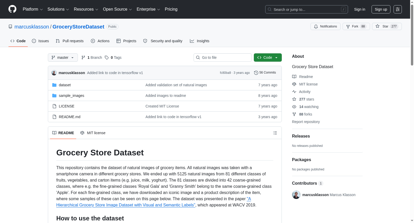Click the eye icon beside 14 watching
The height and width of the screenshot is (223, 414).
(x=294, y=107)
